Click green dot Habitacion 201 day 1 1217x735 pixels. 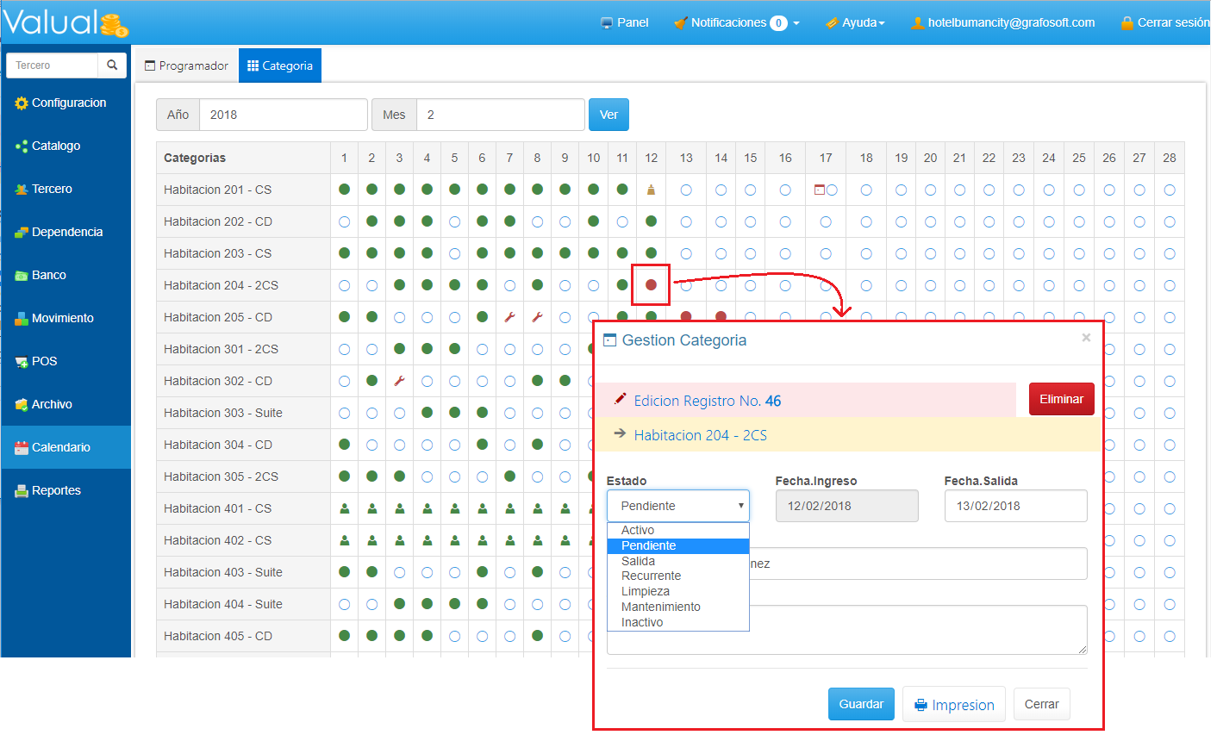click(x=344, y=190)
